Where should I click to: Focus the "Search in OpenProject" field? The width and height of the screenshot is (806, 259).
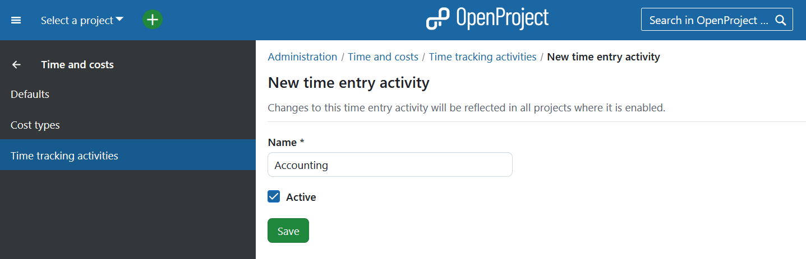[x=708, y=20]
